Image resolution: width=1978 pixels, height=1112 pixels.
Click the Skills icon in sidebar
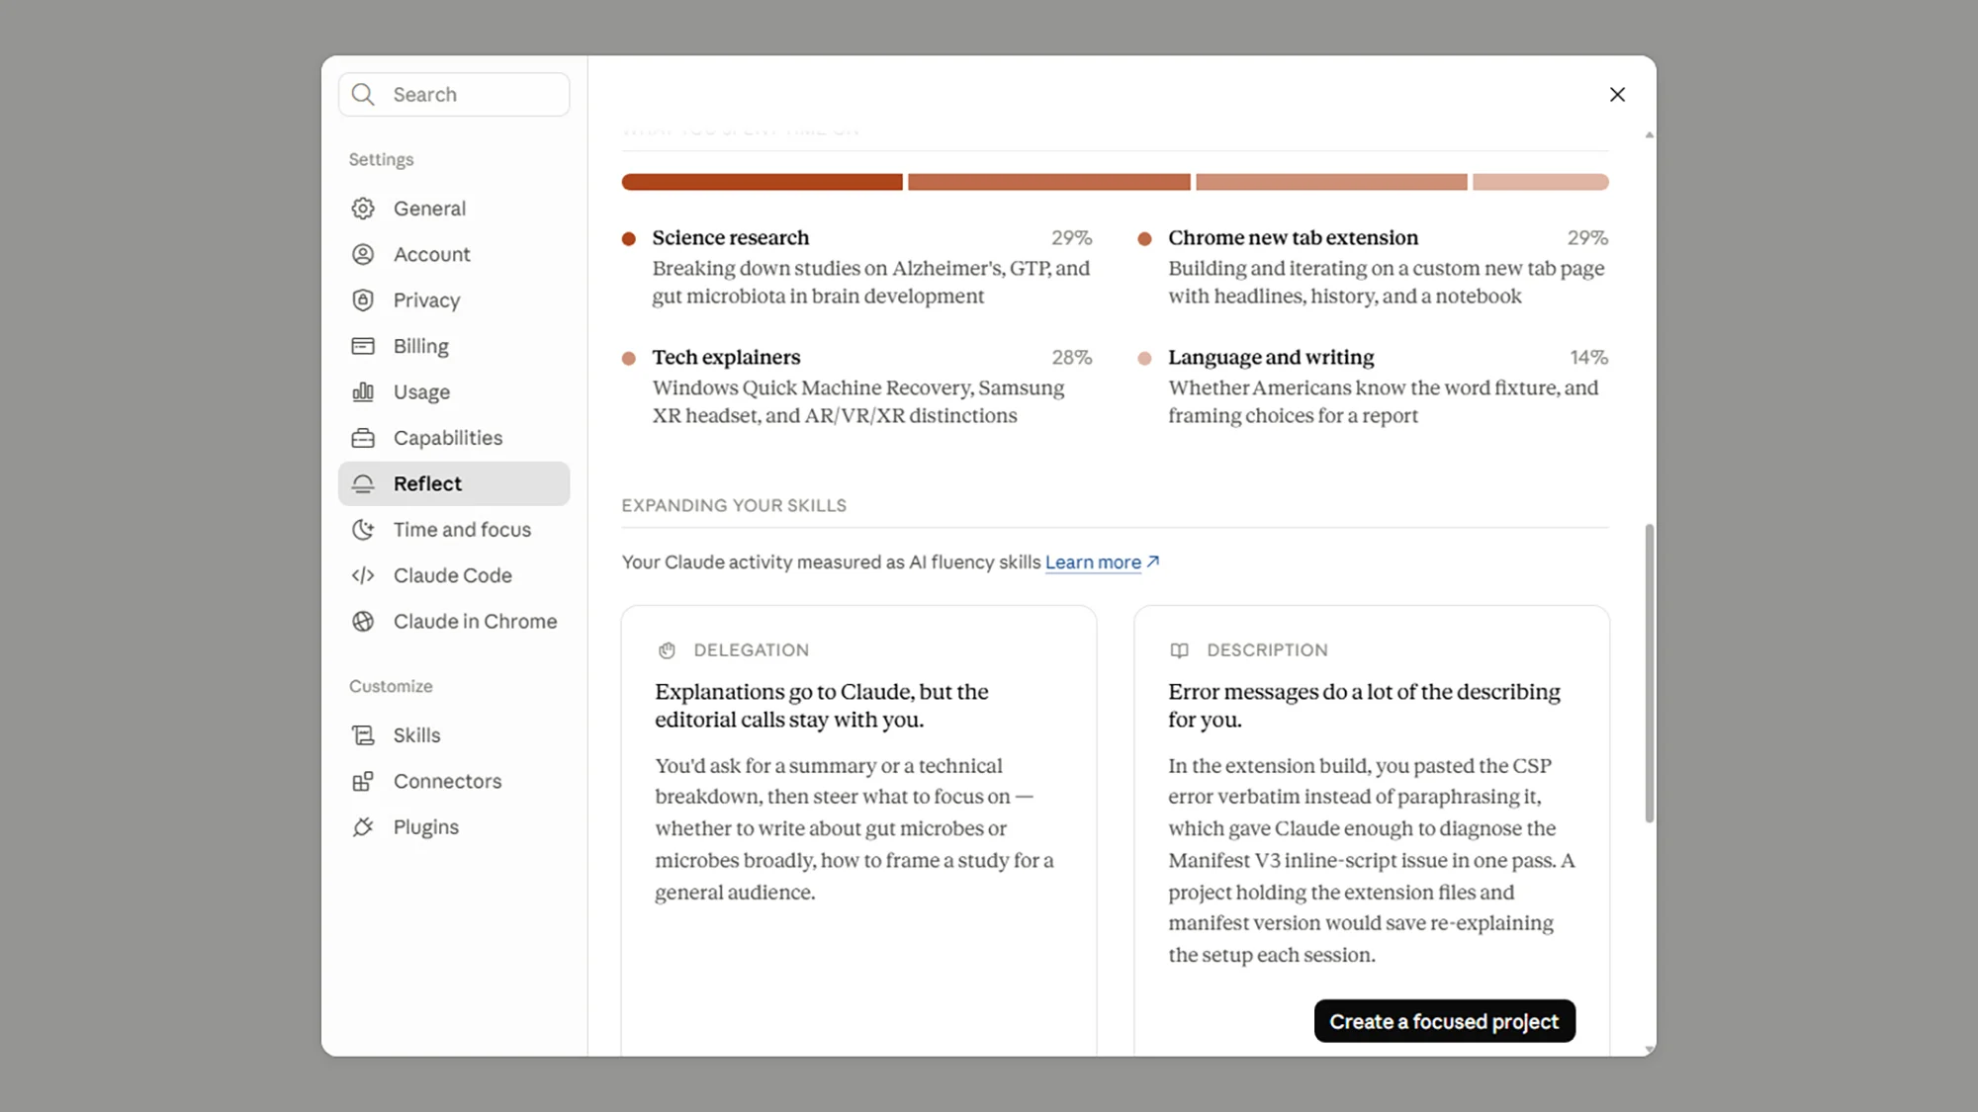coord(363,735)
